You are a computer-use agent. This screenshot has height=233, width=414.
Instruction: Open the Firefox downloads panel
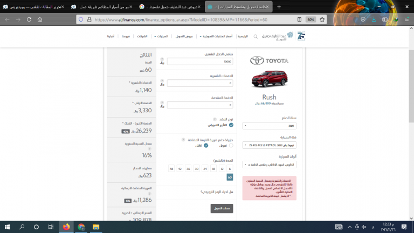click(374, 19)
